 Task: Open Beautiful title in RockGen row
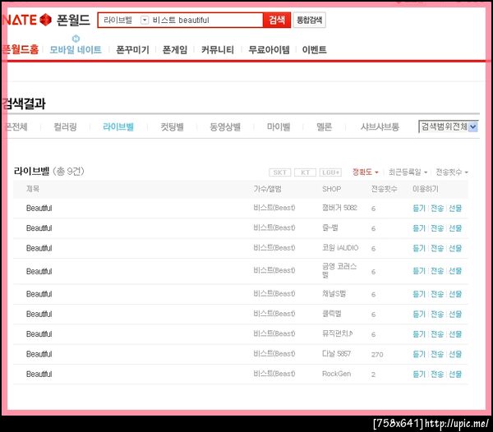coord(39,375)
